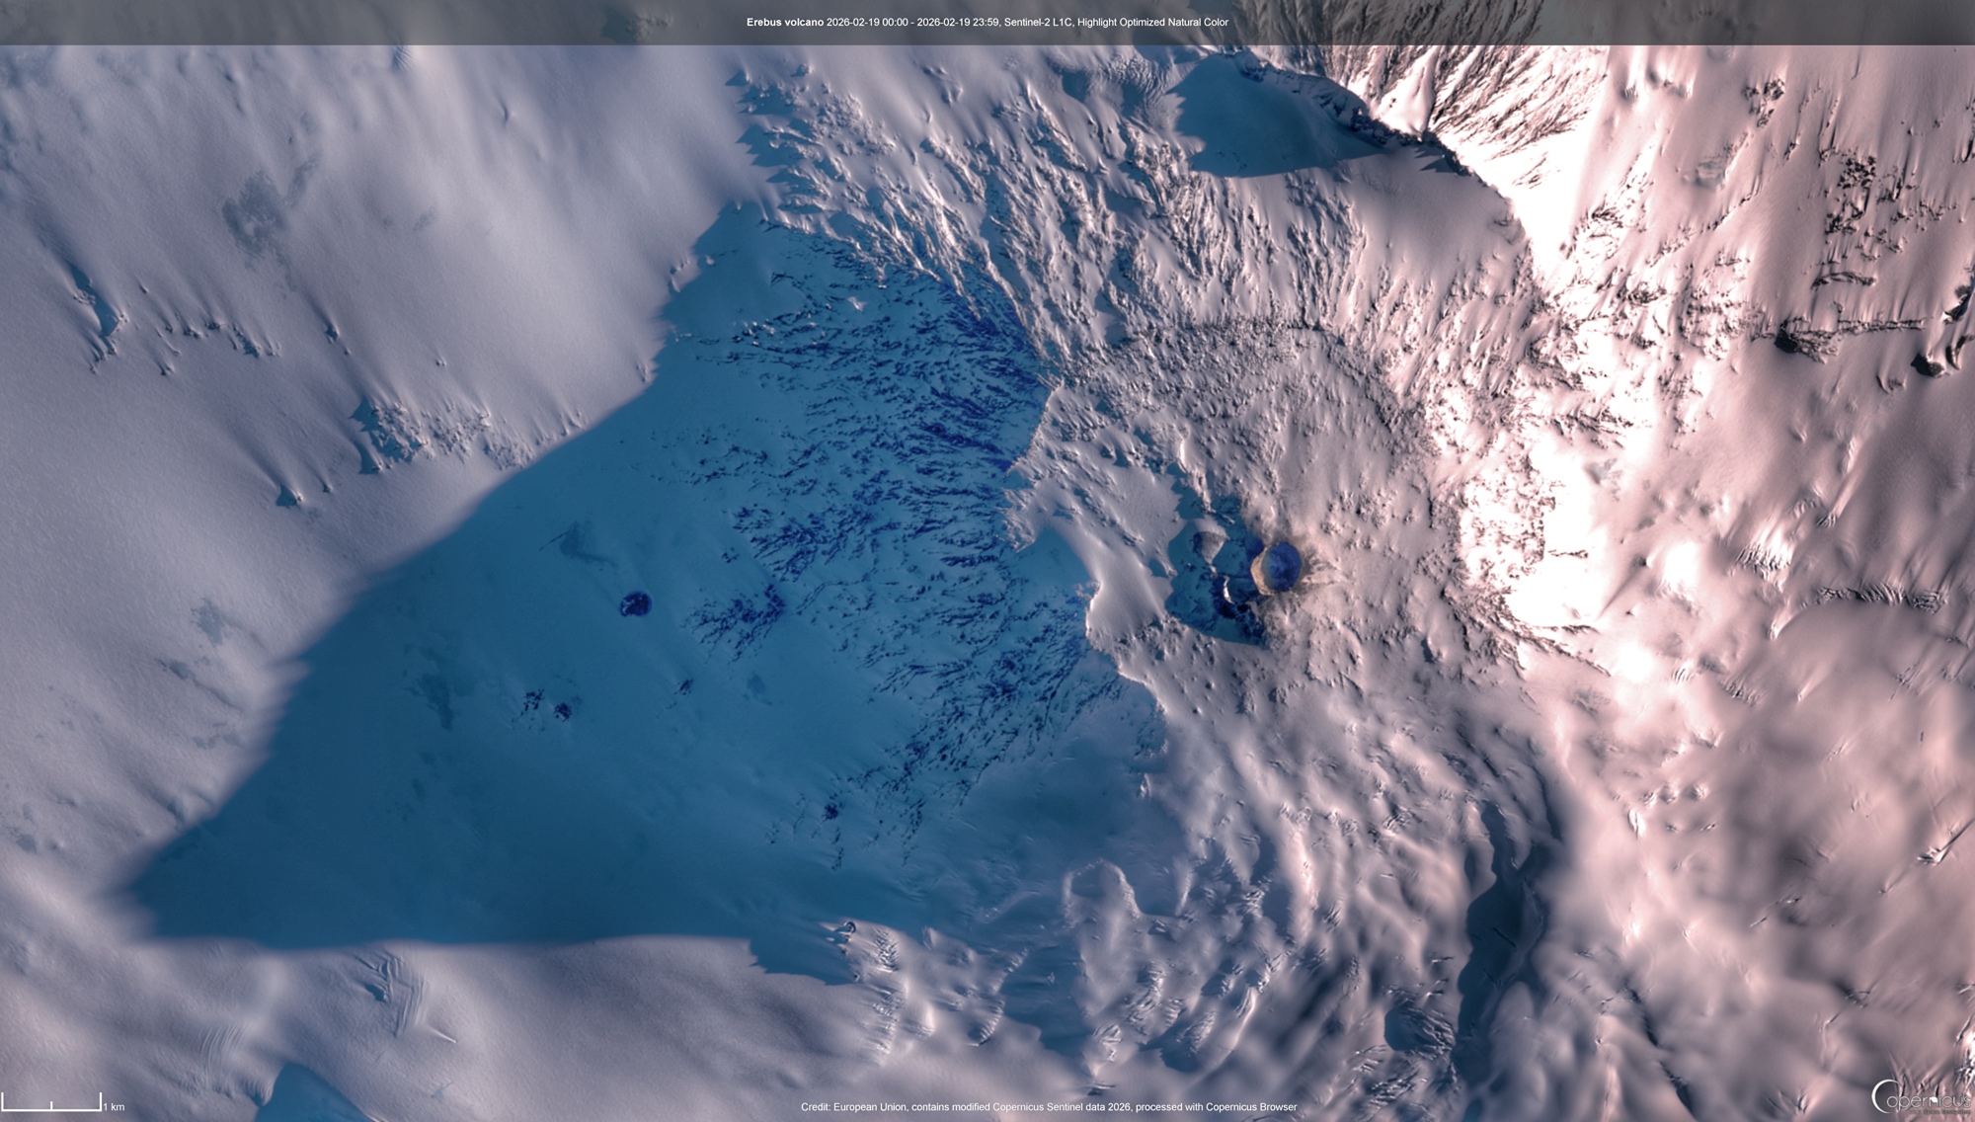Click the 'Erebus volcano' title text
This screenshot has height=1122, width=1975.
coord(784,22)
